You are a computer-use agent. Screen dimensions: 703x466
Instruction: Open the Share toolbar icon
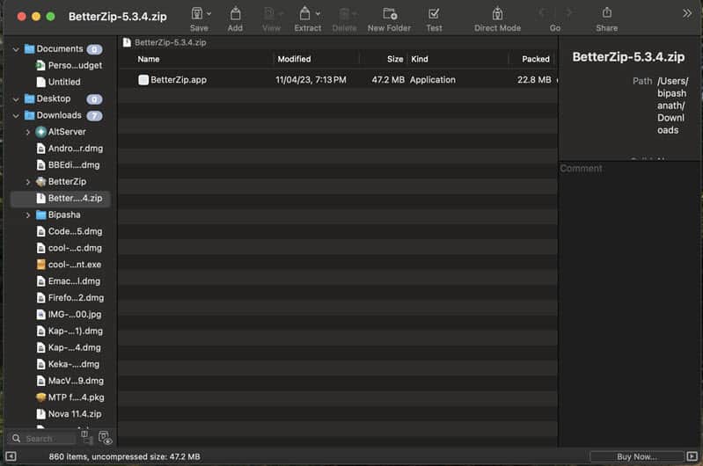(x=606, y=14)
